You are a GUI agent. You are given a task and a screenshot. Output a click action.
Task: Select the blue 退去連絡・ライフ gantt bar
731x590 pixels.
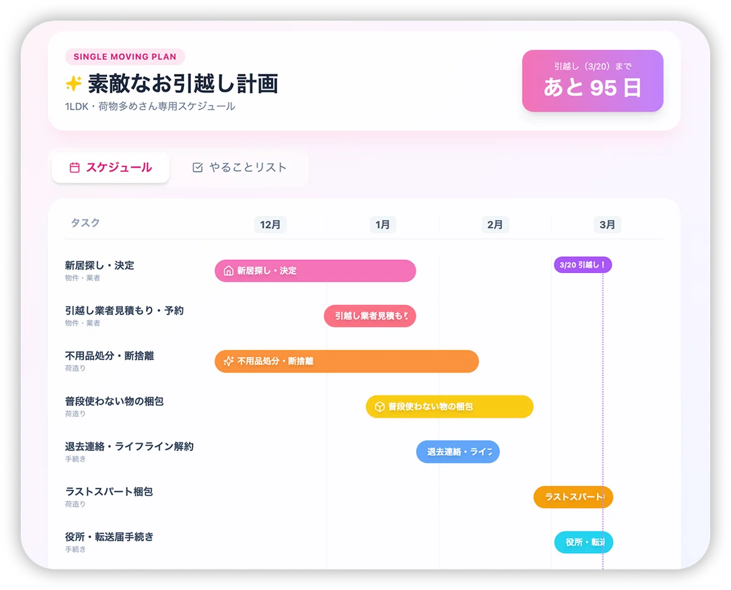pyautogui.click(x=458, y=452)
